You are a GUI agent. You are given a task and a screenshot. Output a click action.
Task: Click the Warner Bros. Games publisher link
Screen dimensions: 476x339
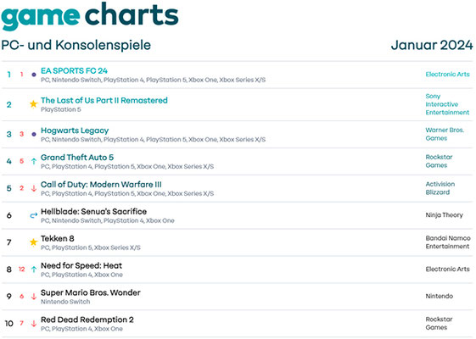445,134
